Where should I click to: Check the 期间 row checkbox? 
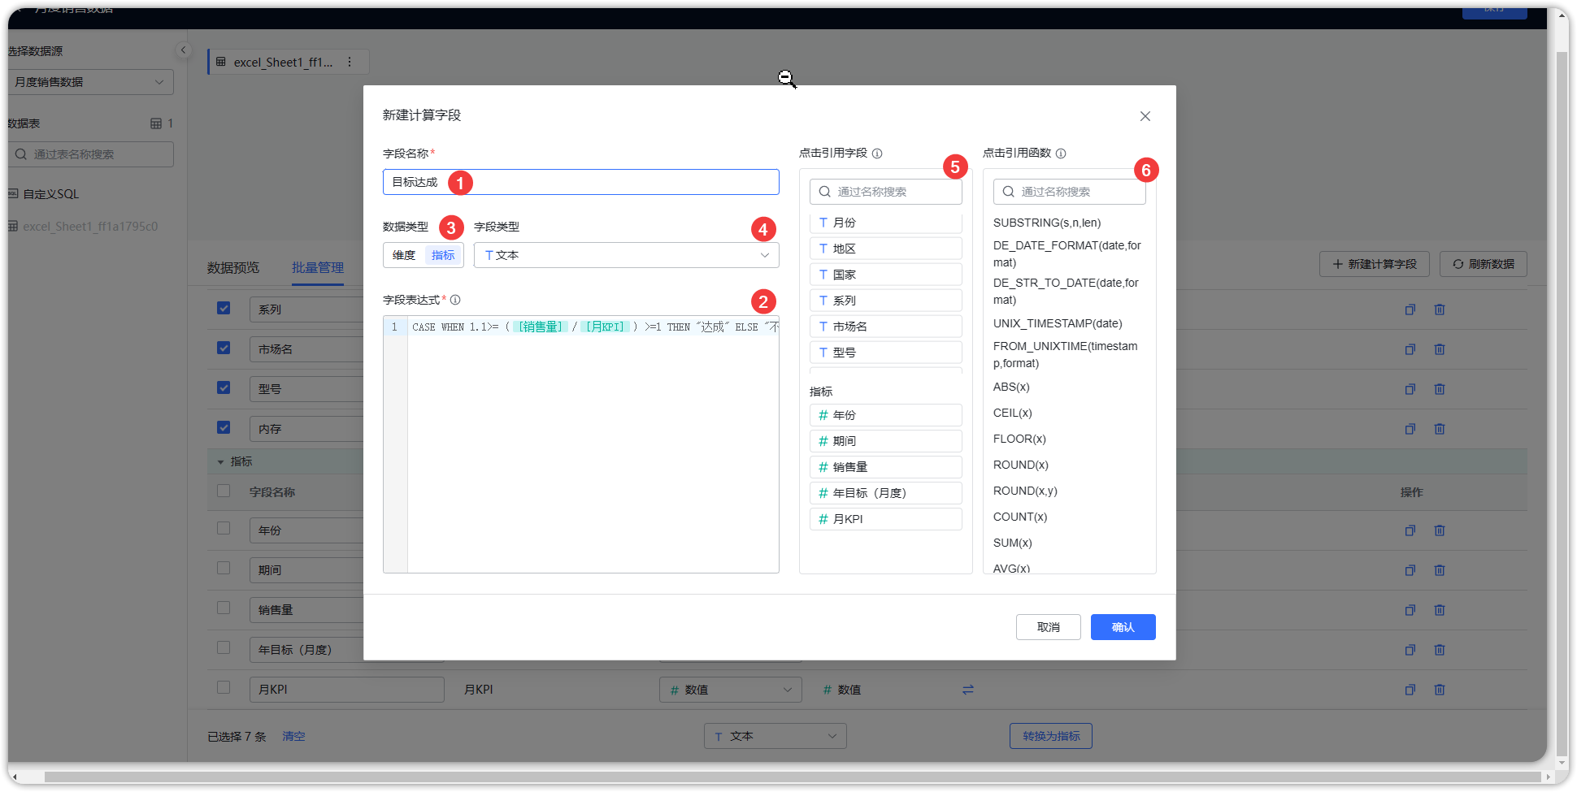tap(224, 568)
